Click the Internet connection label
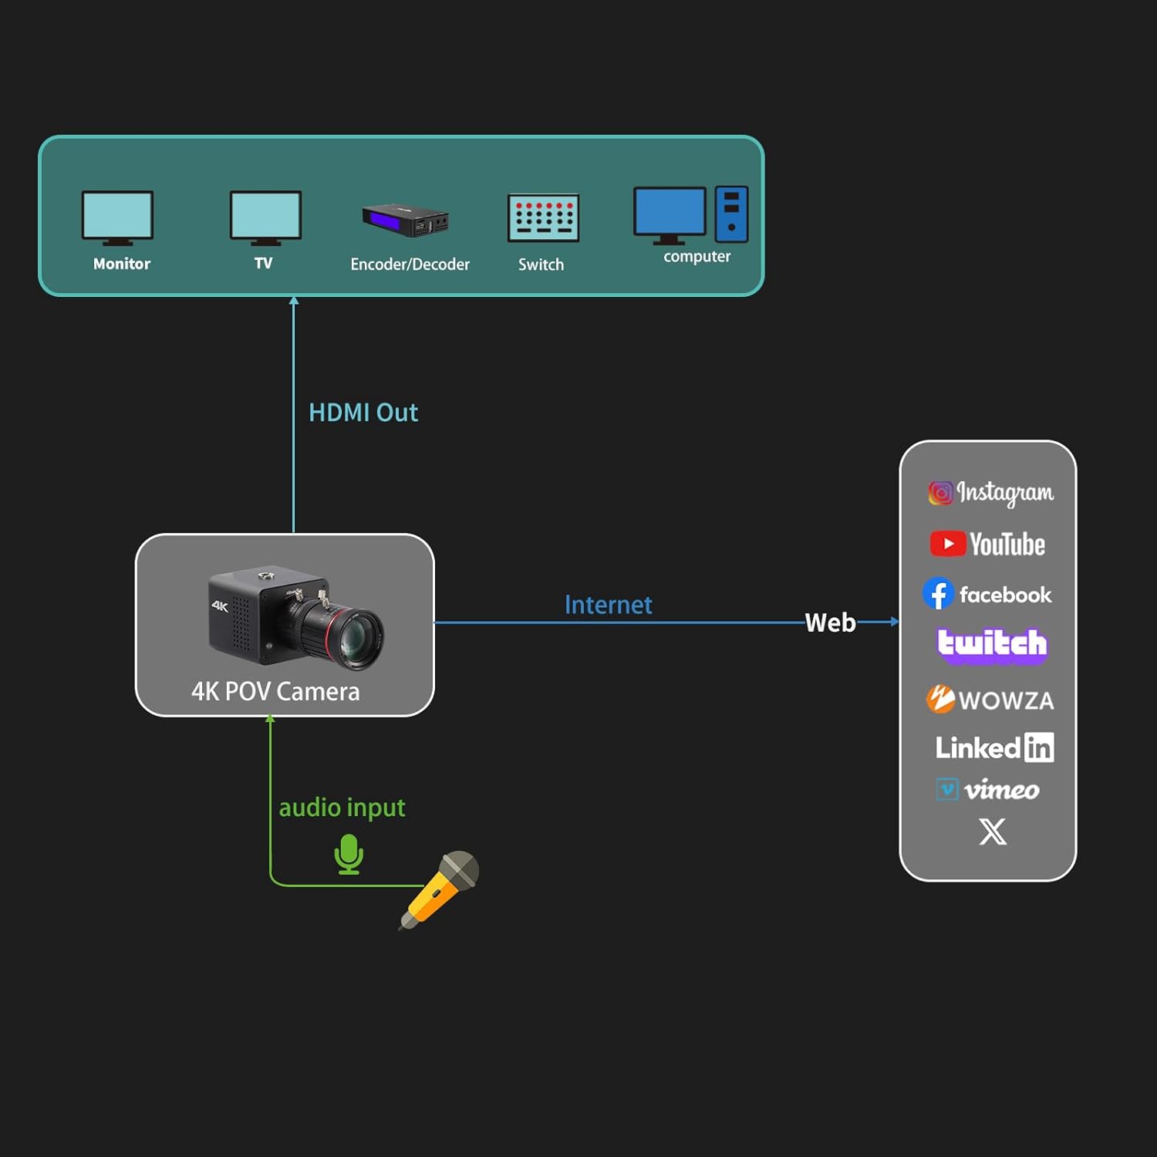The height and width of the screenshot is (1157, 1157). click(608, 605)
